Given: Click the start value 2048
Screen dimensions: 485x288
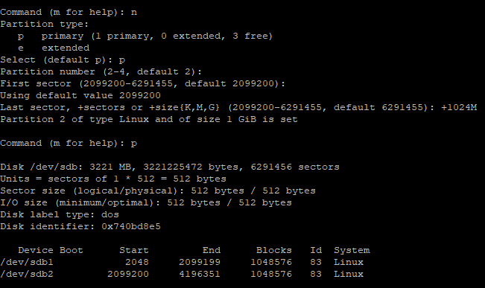Looking at the screenshot, I should [137, 263].
